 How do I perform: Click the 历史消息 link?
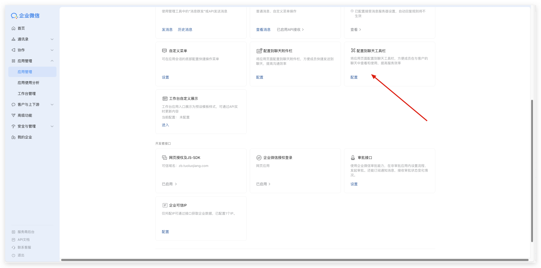(x=185, y=30)
